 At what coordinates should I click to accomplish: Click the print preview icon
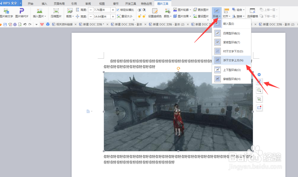pos(20,24)
